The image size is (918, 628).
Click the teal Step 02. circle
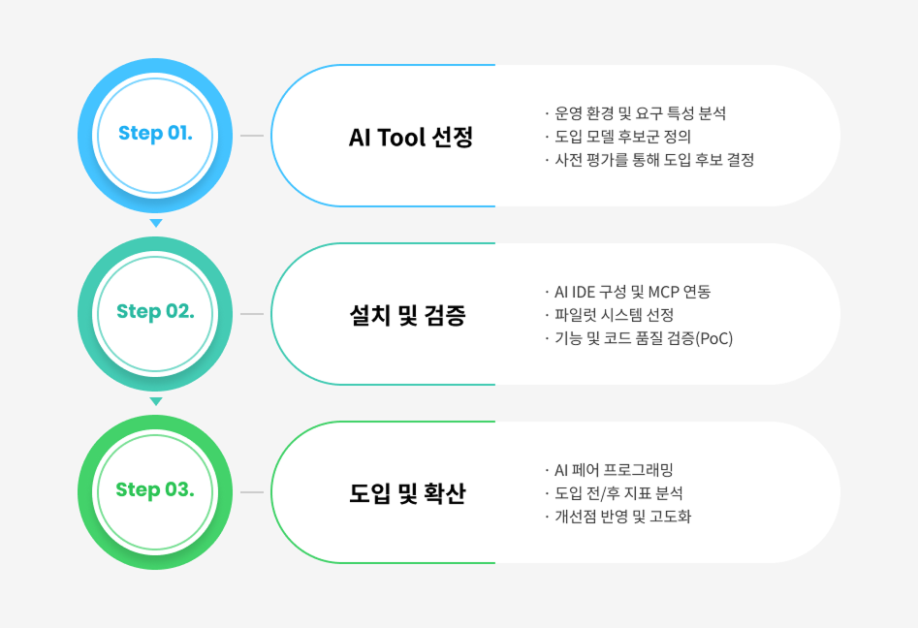[155, 313]
